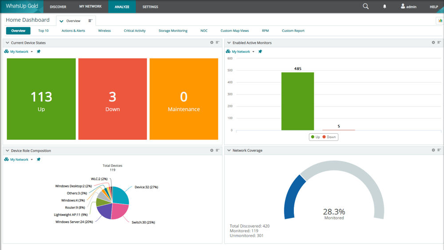Click the pin icon in Enabled Active Monitors
The width and height of the screenshot is (444, 250).
point(260,52)
